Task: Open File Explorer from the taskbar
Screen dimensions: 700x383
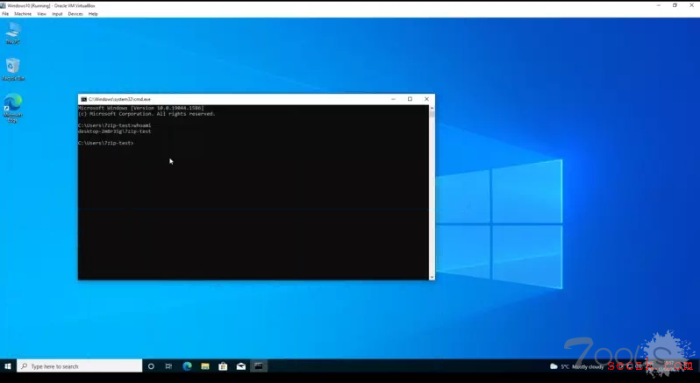Action: 205,366
